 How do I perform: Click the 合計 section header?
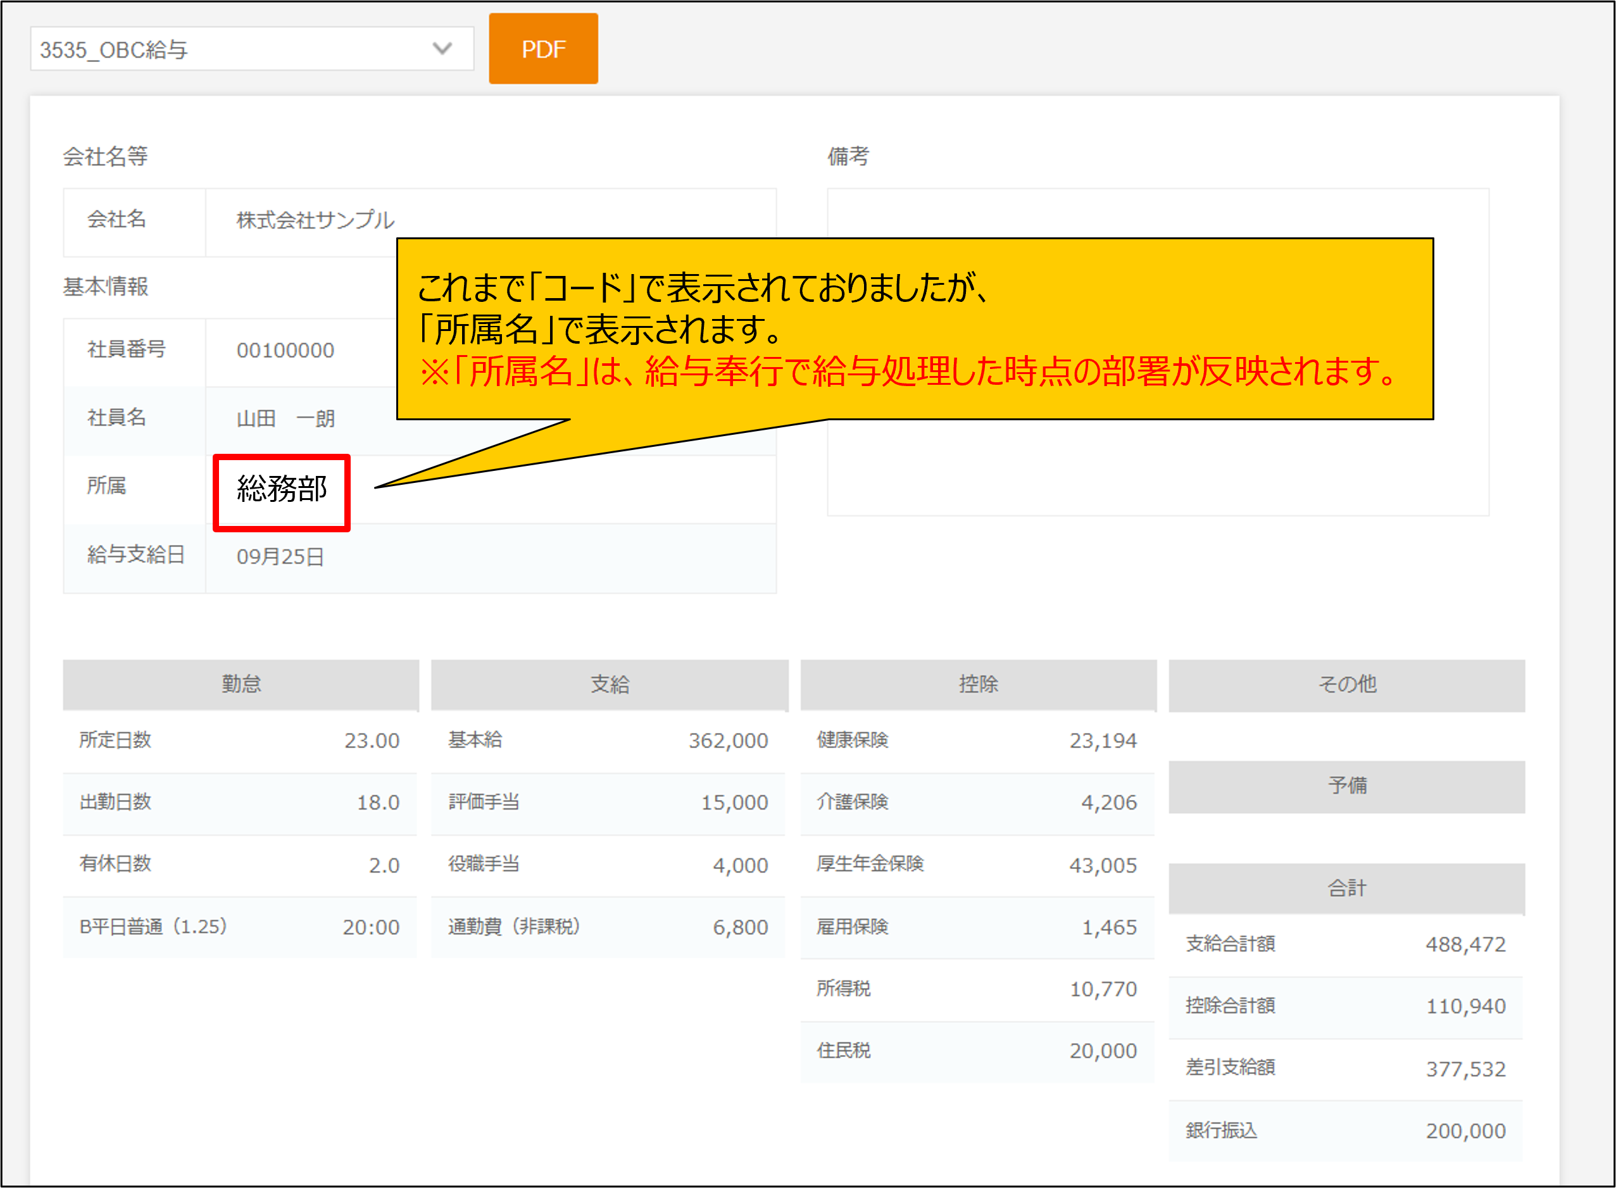(x=1346, y=888)
